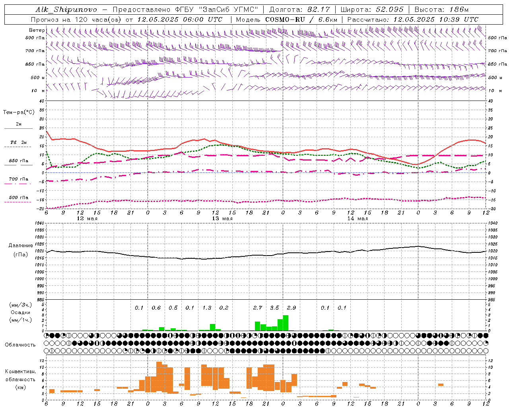Click the '(км)' unit under convective cloudiness
The image size is (509, 407).
coord(21,387)
